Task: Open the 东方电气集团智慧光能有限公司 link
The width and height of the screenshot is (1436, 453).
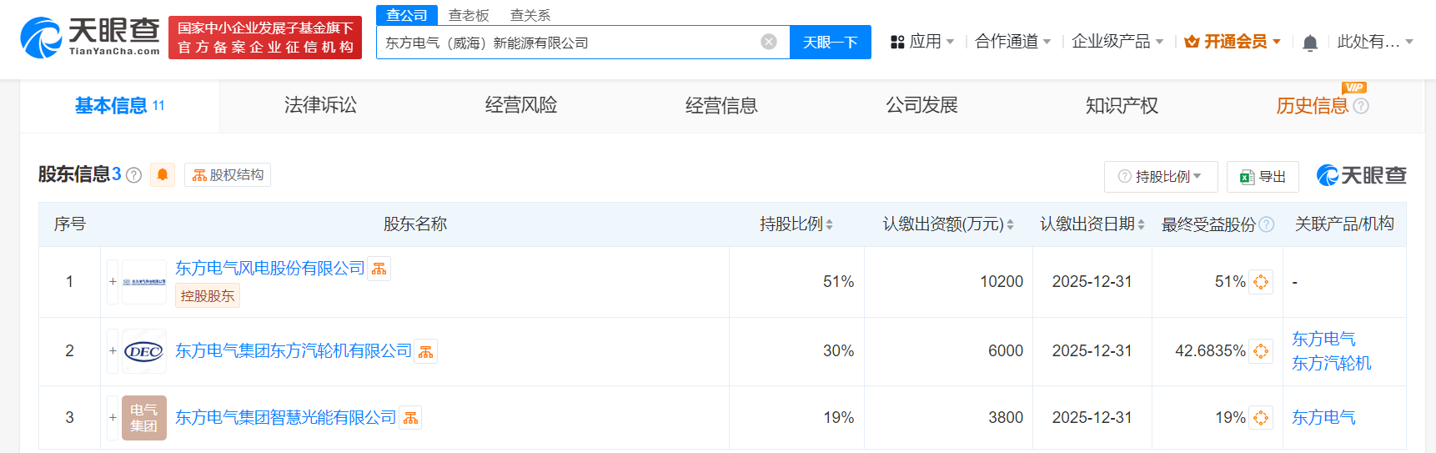Action: [x=285, y=417]
